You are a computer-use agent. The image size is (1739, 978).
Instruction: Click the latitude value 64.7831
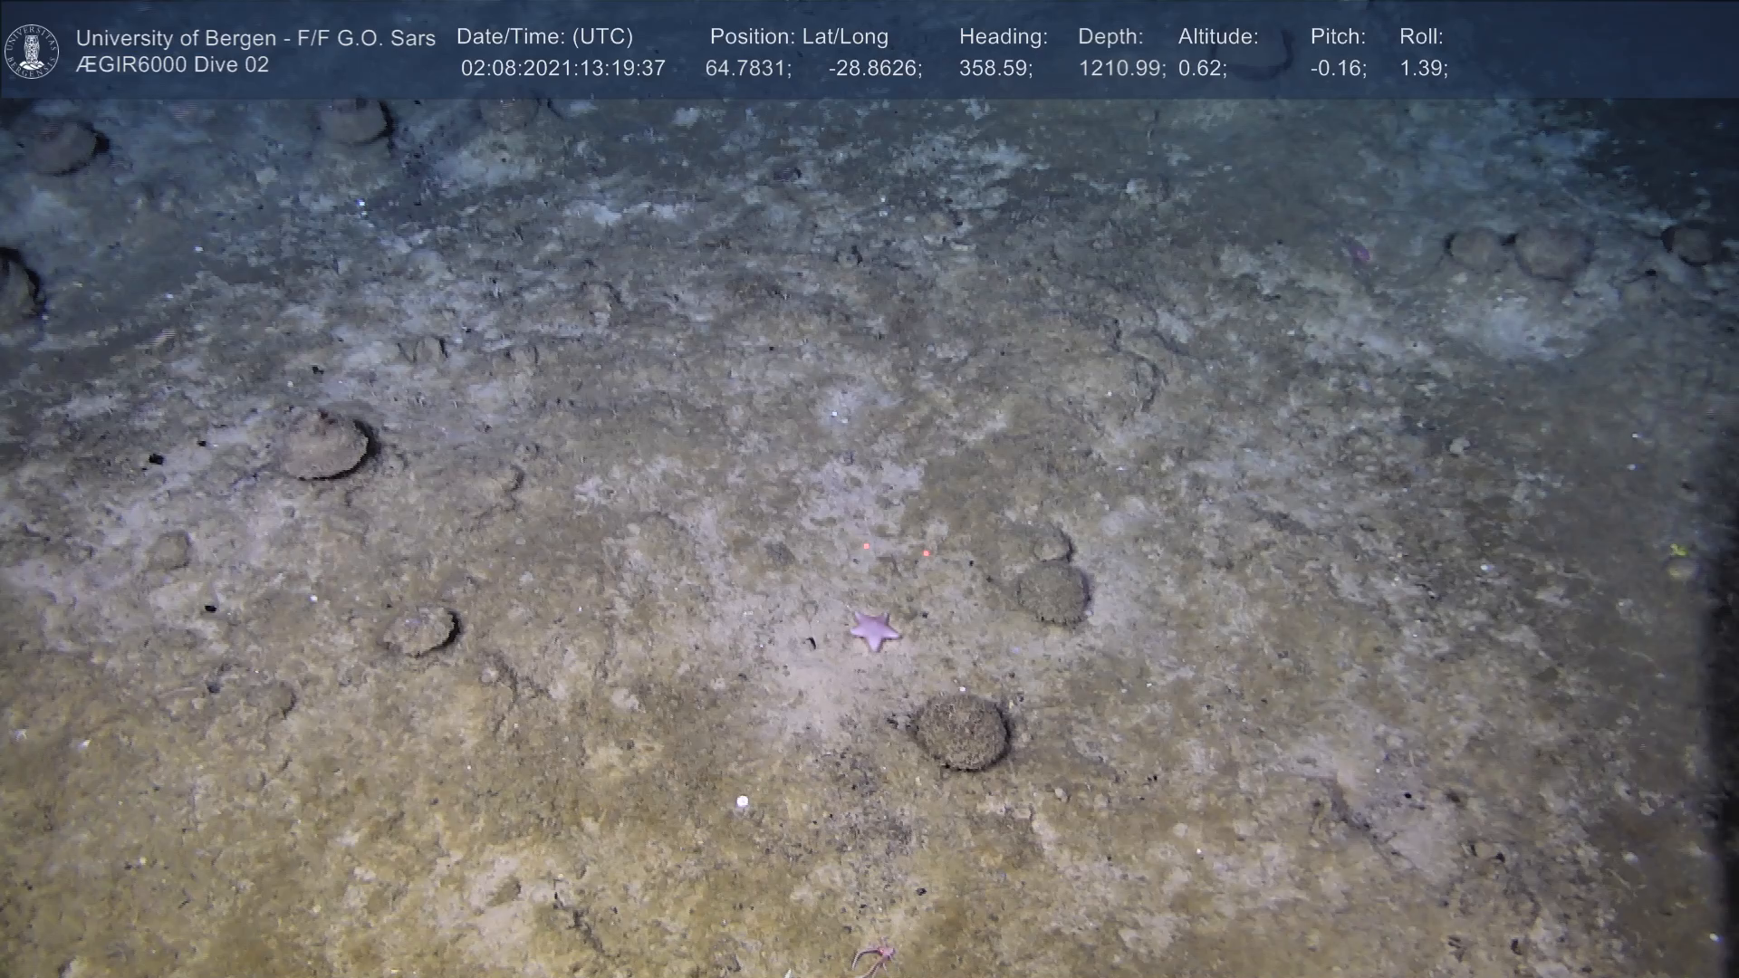(x=748, y=69)
